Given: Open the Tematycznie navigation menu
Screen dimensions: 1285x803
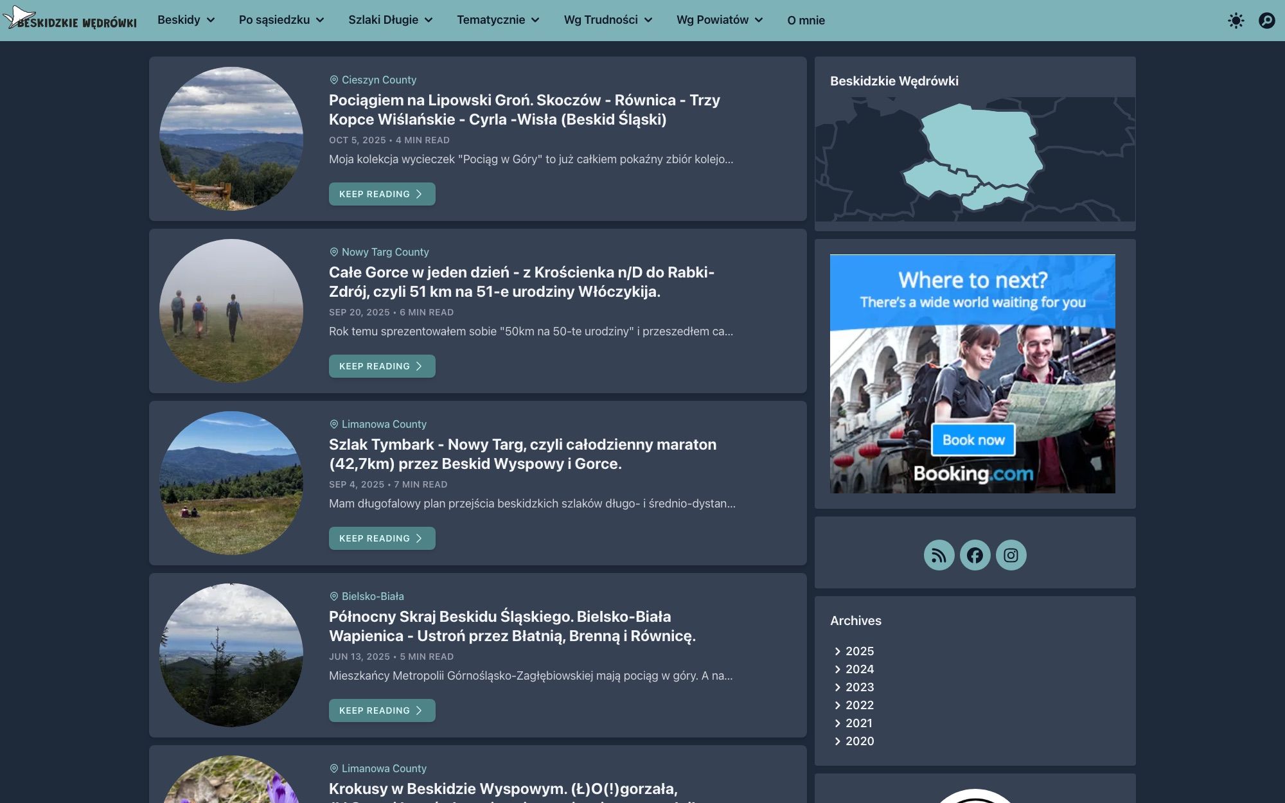Looking at the screenshot, I should (x=498, y=20).
